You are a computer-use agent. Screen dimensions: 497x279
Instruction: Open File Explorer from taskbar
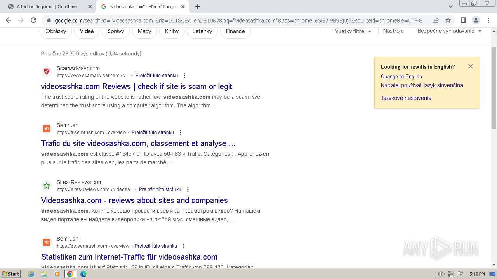click(44, 274)
